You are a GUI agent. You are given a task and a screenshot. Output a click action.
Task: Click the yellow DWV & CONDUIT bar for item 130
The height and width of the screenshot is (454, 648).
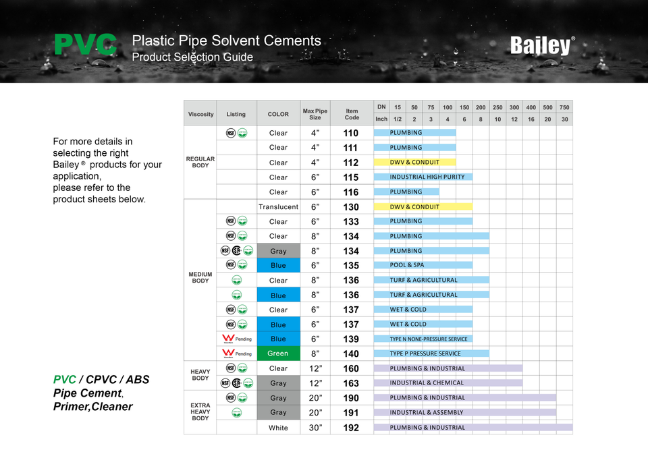[x=423, y=206]
